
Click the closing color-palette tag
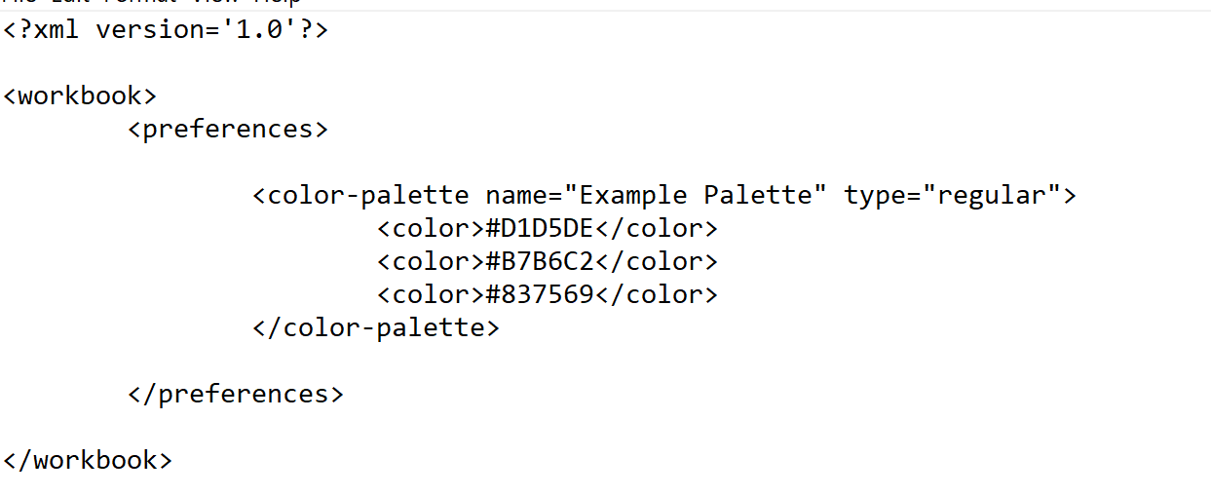[x=376, y=327]
